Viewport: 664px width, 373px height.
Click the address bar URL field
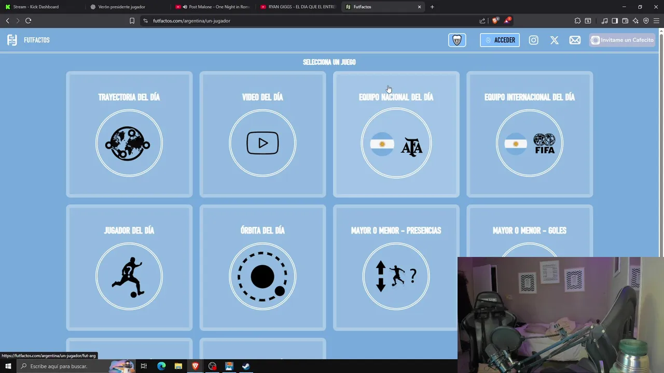click(x=311, y=21)
